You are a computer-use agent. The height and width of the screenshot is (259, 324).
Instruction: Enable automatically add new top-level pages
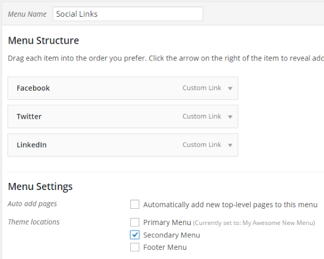tap(134, 205)
